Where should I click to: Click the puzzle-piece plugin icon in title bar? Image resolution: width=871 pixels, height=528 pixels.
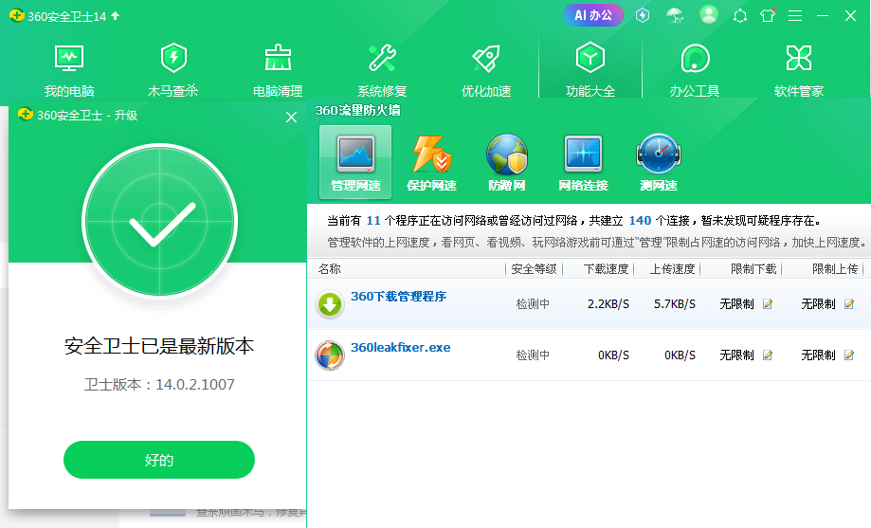[740, 15]
